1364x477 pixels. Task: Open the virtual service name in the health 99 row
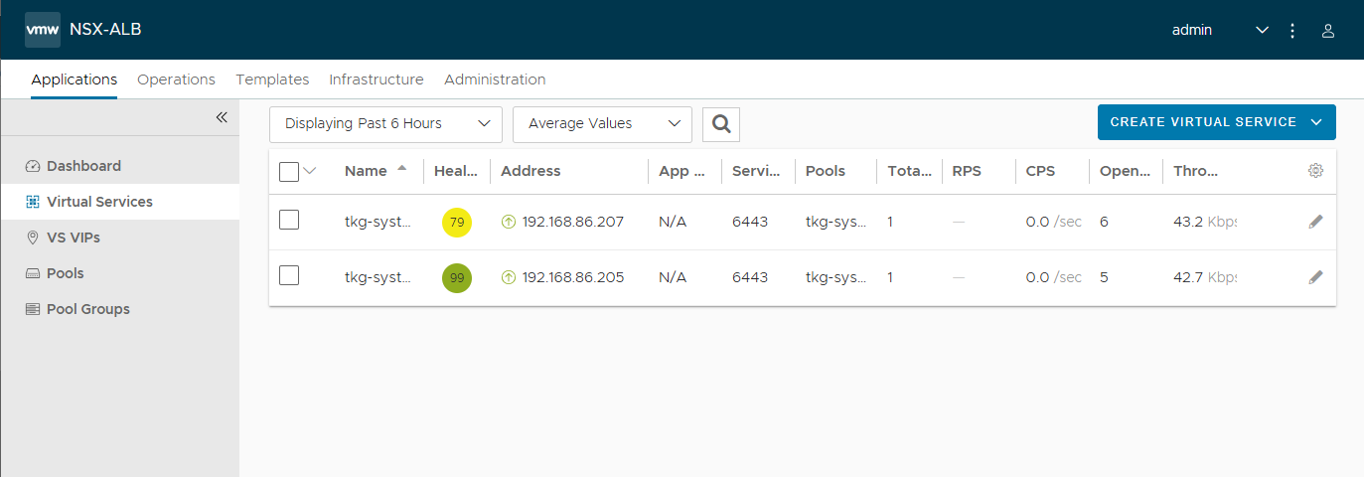coord(378,277)
